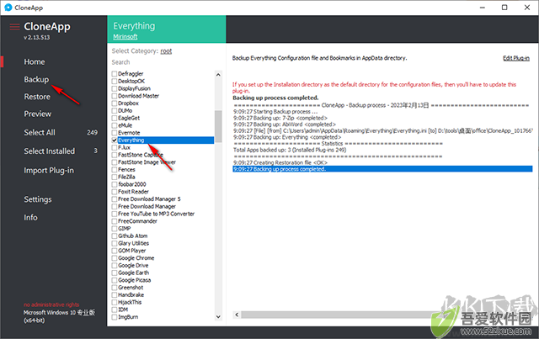Click the plug-in list scrollbar thumb
Screen dimensions: 539x339
(x=218, y=126)
